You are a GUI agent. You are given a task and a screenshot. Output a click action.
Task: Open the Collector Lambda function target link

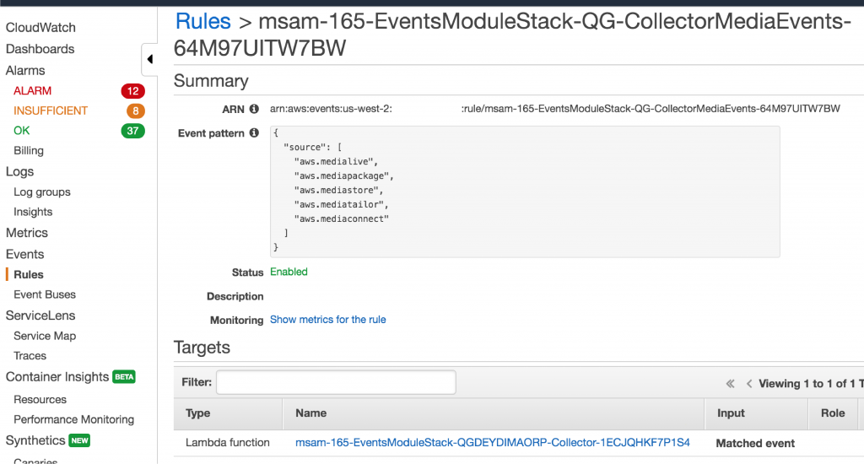tap(493, 443)
